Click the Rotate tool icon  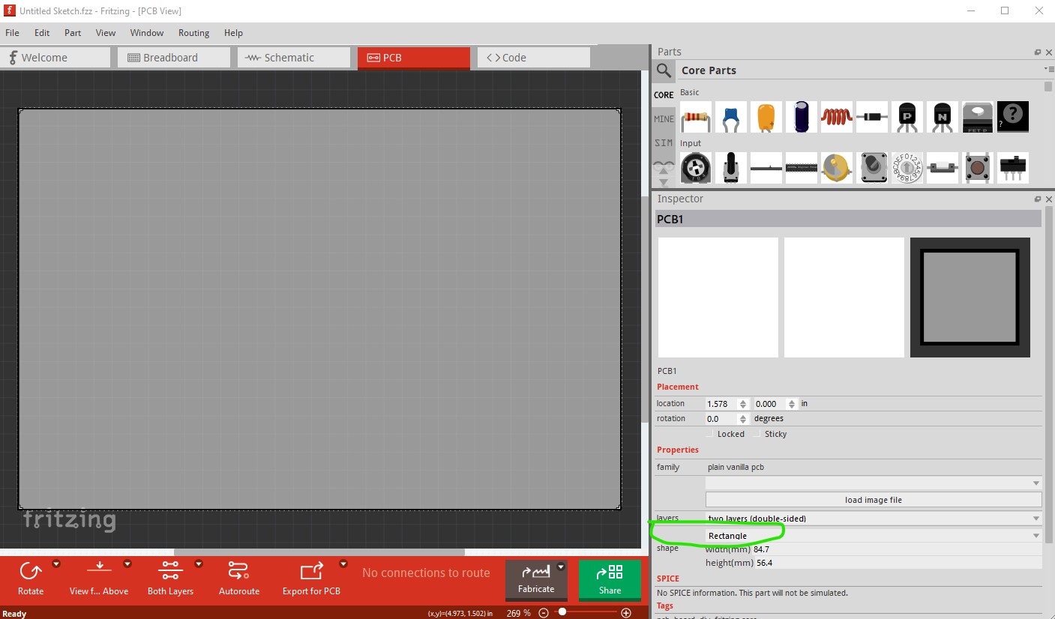point(31,571)
